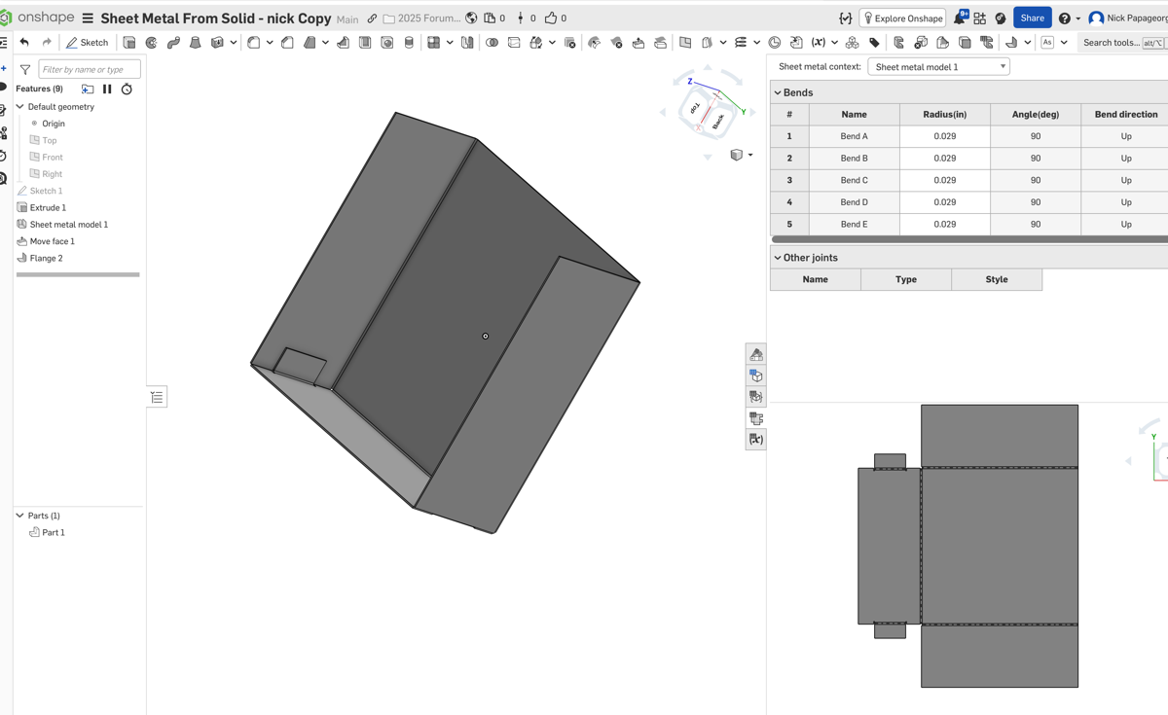Click the Top face of view cube

(696, 109)
